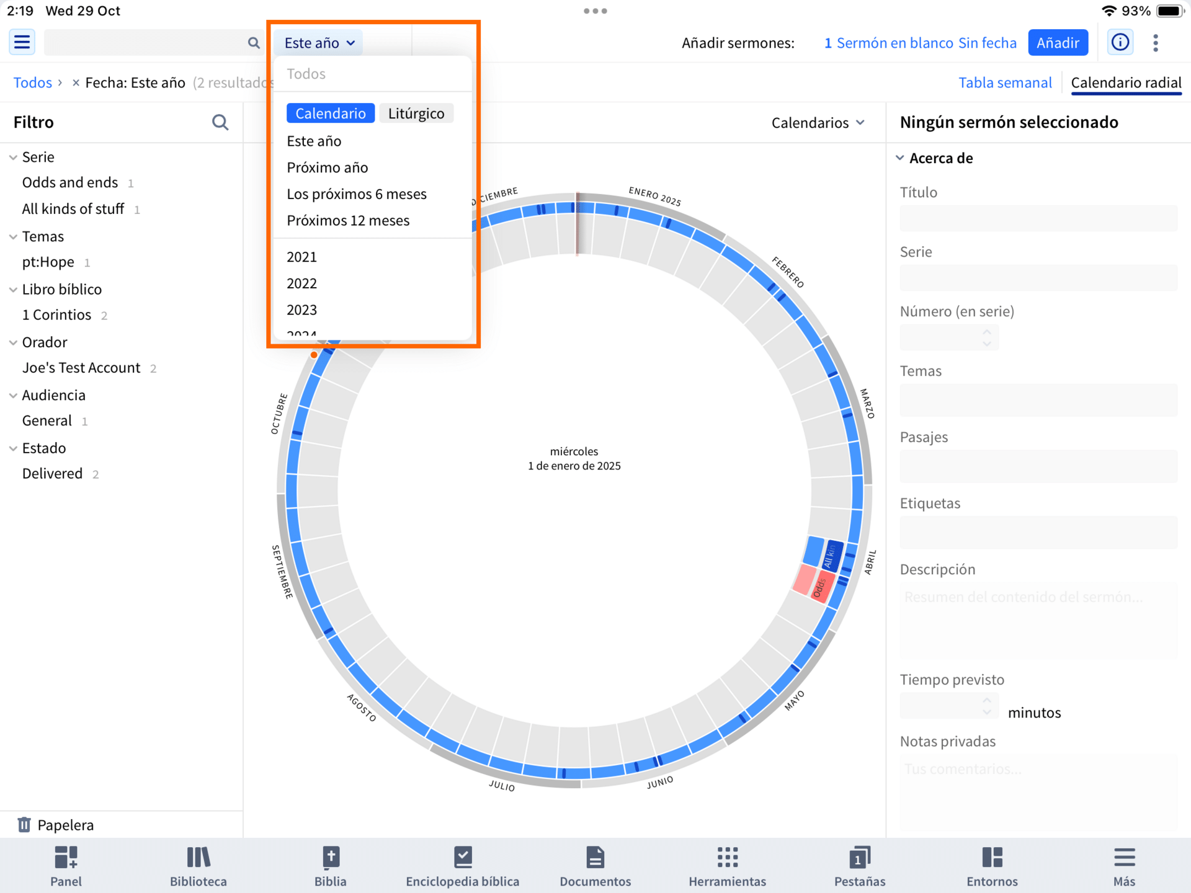Open the Este año date dropdown
The height and width of the screenshot is (893, 1191).
pos(319,43)
